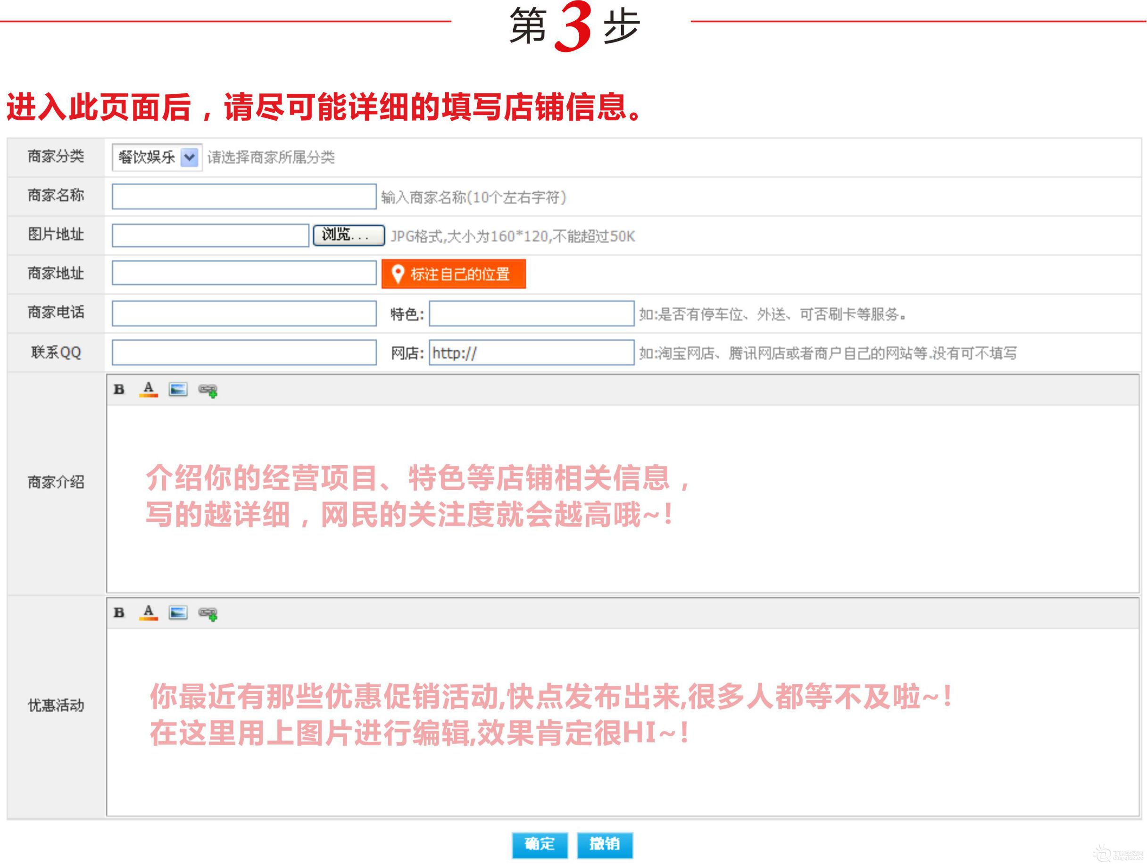
Task: Focus the 商家名称 name field
Action: pos(244,197)
